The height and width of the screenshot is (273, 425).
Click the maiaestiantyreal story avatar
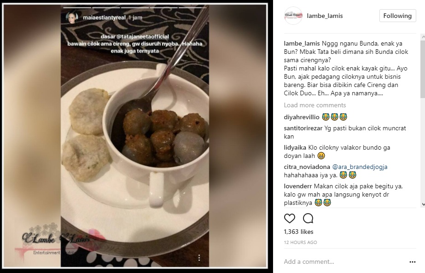tap(72, 17)
